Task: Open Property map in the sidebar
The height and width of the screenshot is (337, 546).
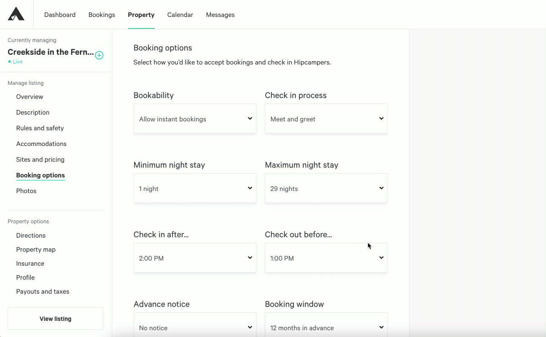Action: pyautogui.click(x=36, y=250)
